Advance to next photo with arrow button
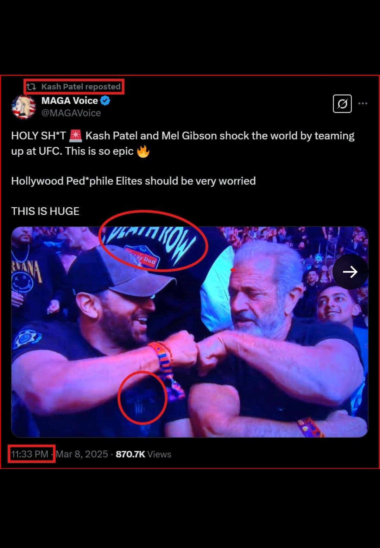The width and height of the screenshot is (380, 548). point(350,272)
